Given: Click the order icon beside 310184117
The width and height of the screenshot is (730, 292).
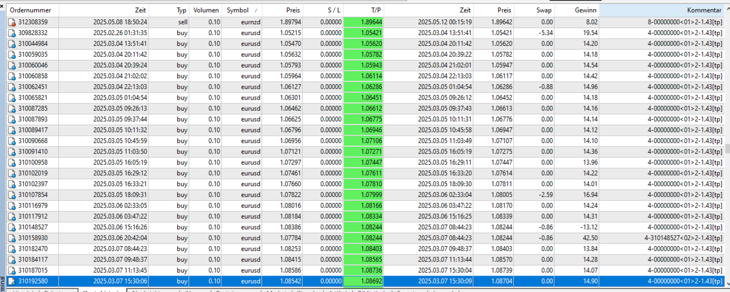Looking at the screenshot, I should (x=12, y=259).
